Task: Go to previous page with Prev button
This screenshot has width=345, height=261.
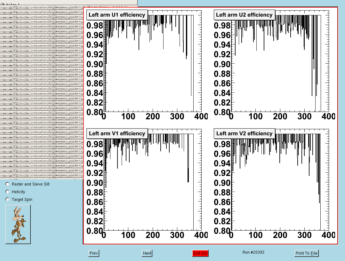Action: [93, 253]
